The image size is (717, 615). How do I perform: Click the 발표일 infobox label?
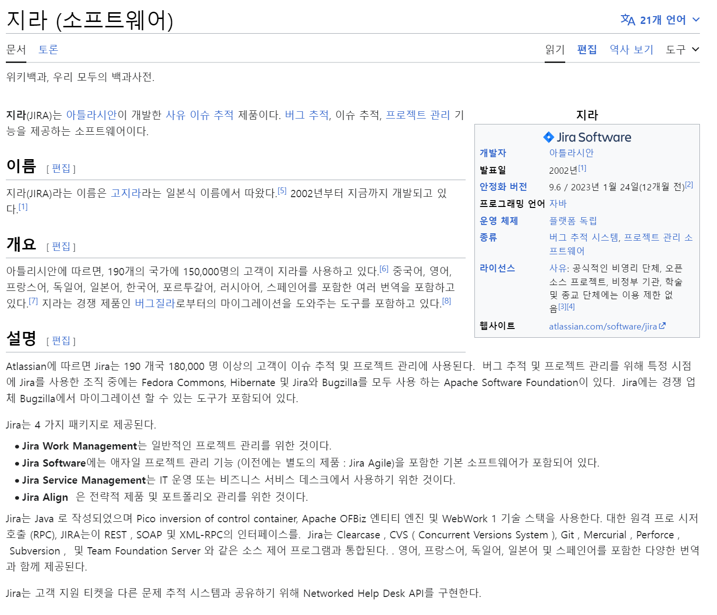pyautogui.click(x=493, y=170)
